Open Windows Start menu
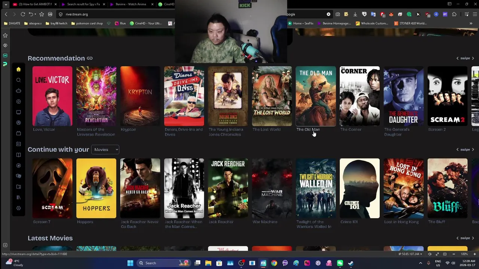This screenshot has height=269, width=479. [x=130, y=263]
